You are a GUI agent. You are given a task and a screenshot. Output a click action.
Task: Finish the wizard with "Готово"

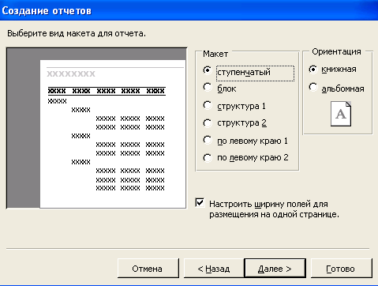pos(342,269)
